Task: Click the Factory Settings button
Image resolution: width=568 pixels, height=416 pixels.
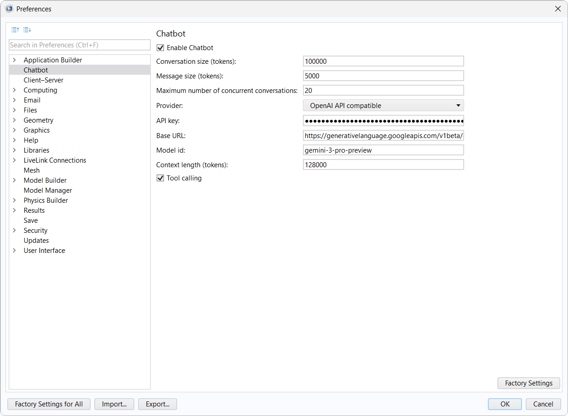Action: point(528,383)
